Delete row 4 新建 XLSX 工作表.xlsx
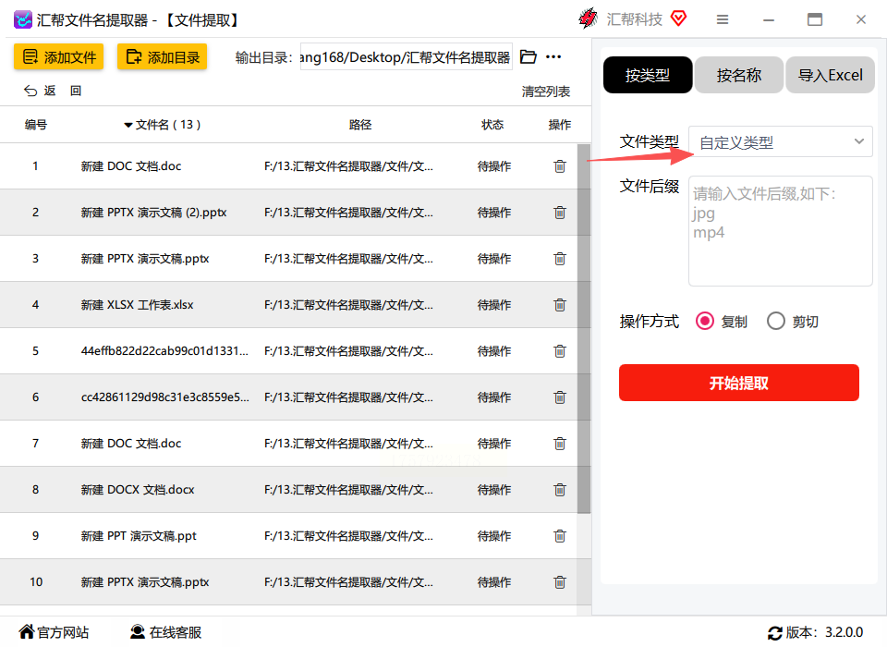This screenshot has height=647, width=887. tap(560, 304)
